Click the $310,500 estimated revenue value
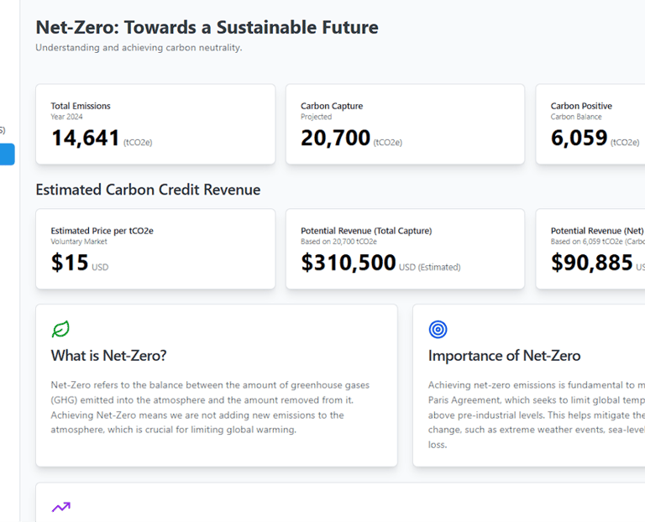645x522 pixels. coord(349,263)
